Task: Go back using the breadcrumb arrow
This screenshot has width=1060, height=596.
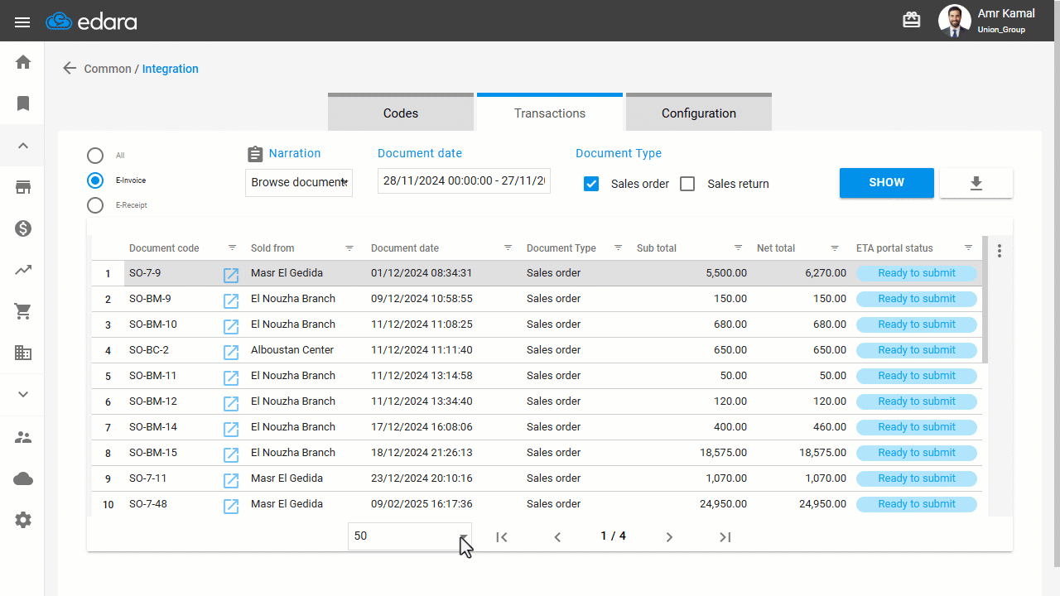Action: tap(70, 68)
